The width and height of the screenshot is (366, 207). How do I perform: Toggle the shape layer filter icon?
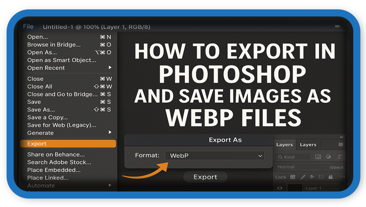[340, 157]
